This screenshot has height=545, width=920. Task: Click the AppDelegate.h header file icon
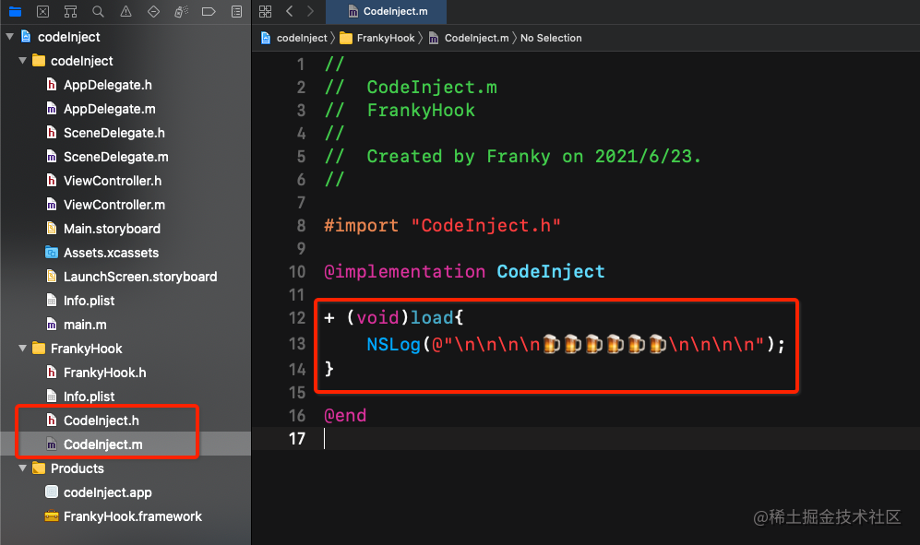pyautogui.click(x=52, y=85)
